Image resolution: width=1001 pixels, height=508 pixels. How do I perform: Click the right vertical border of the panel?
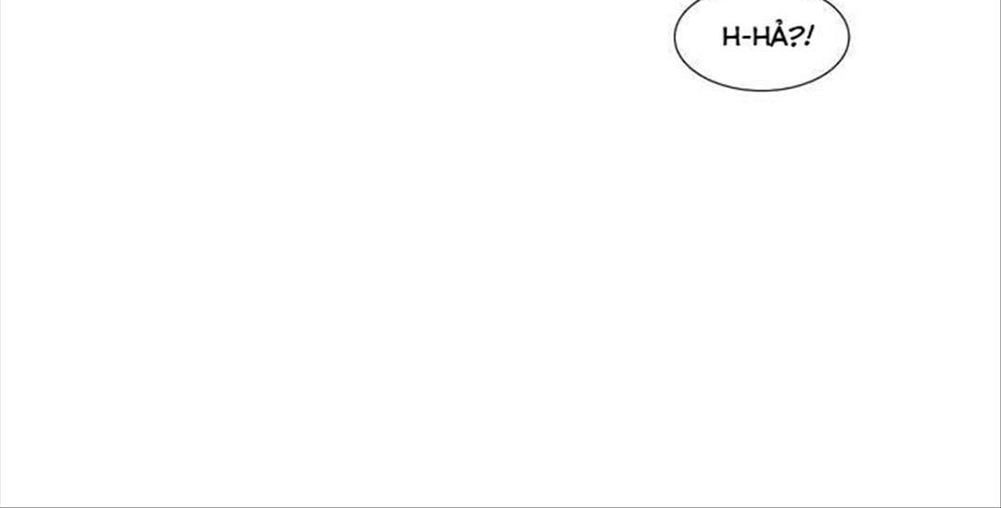click(1000, 254)
